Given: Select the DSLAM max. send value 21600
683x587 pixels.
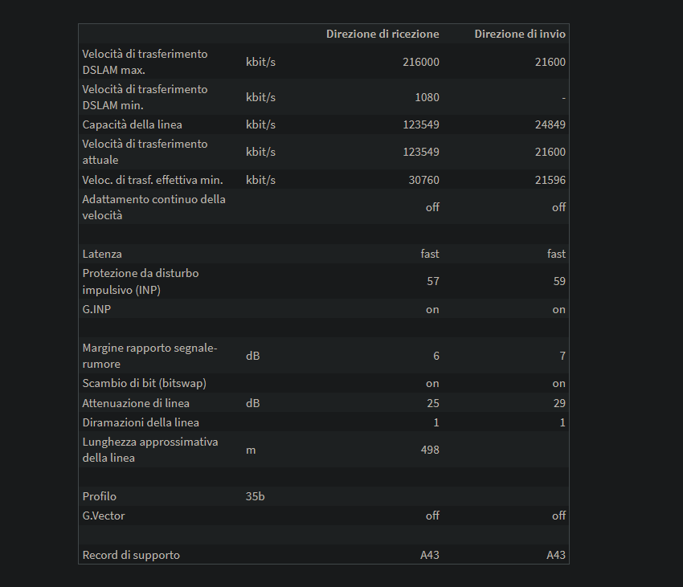Looking at the screenshot, I should [x=550, y=62].
